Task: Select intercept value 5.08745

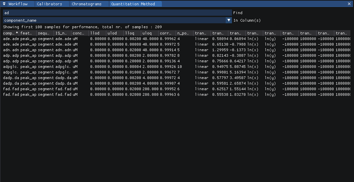Action: [238, 67]
